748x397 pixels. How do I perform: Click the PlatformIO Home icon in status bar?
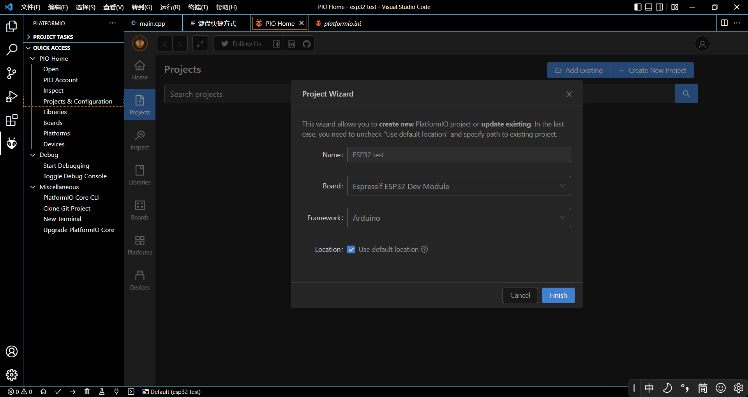[43, 392]
